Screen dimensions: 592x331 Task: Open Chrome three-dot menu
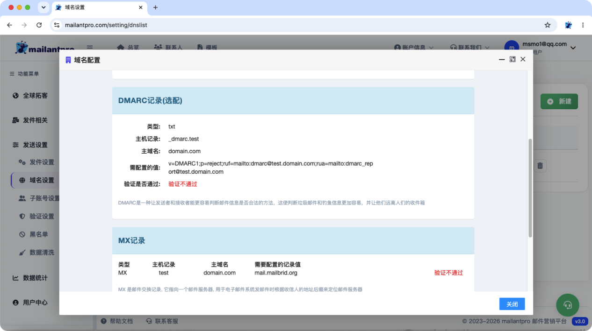583,25
